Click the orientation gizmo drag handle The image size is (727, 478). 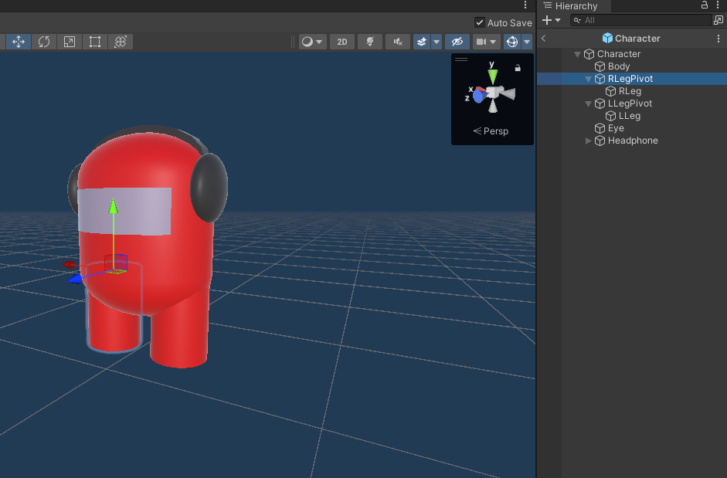tap(461, 59)
